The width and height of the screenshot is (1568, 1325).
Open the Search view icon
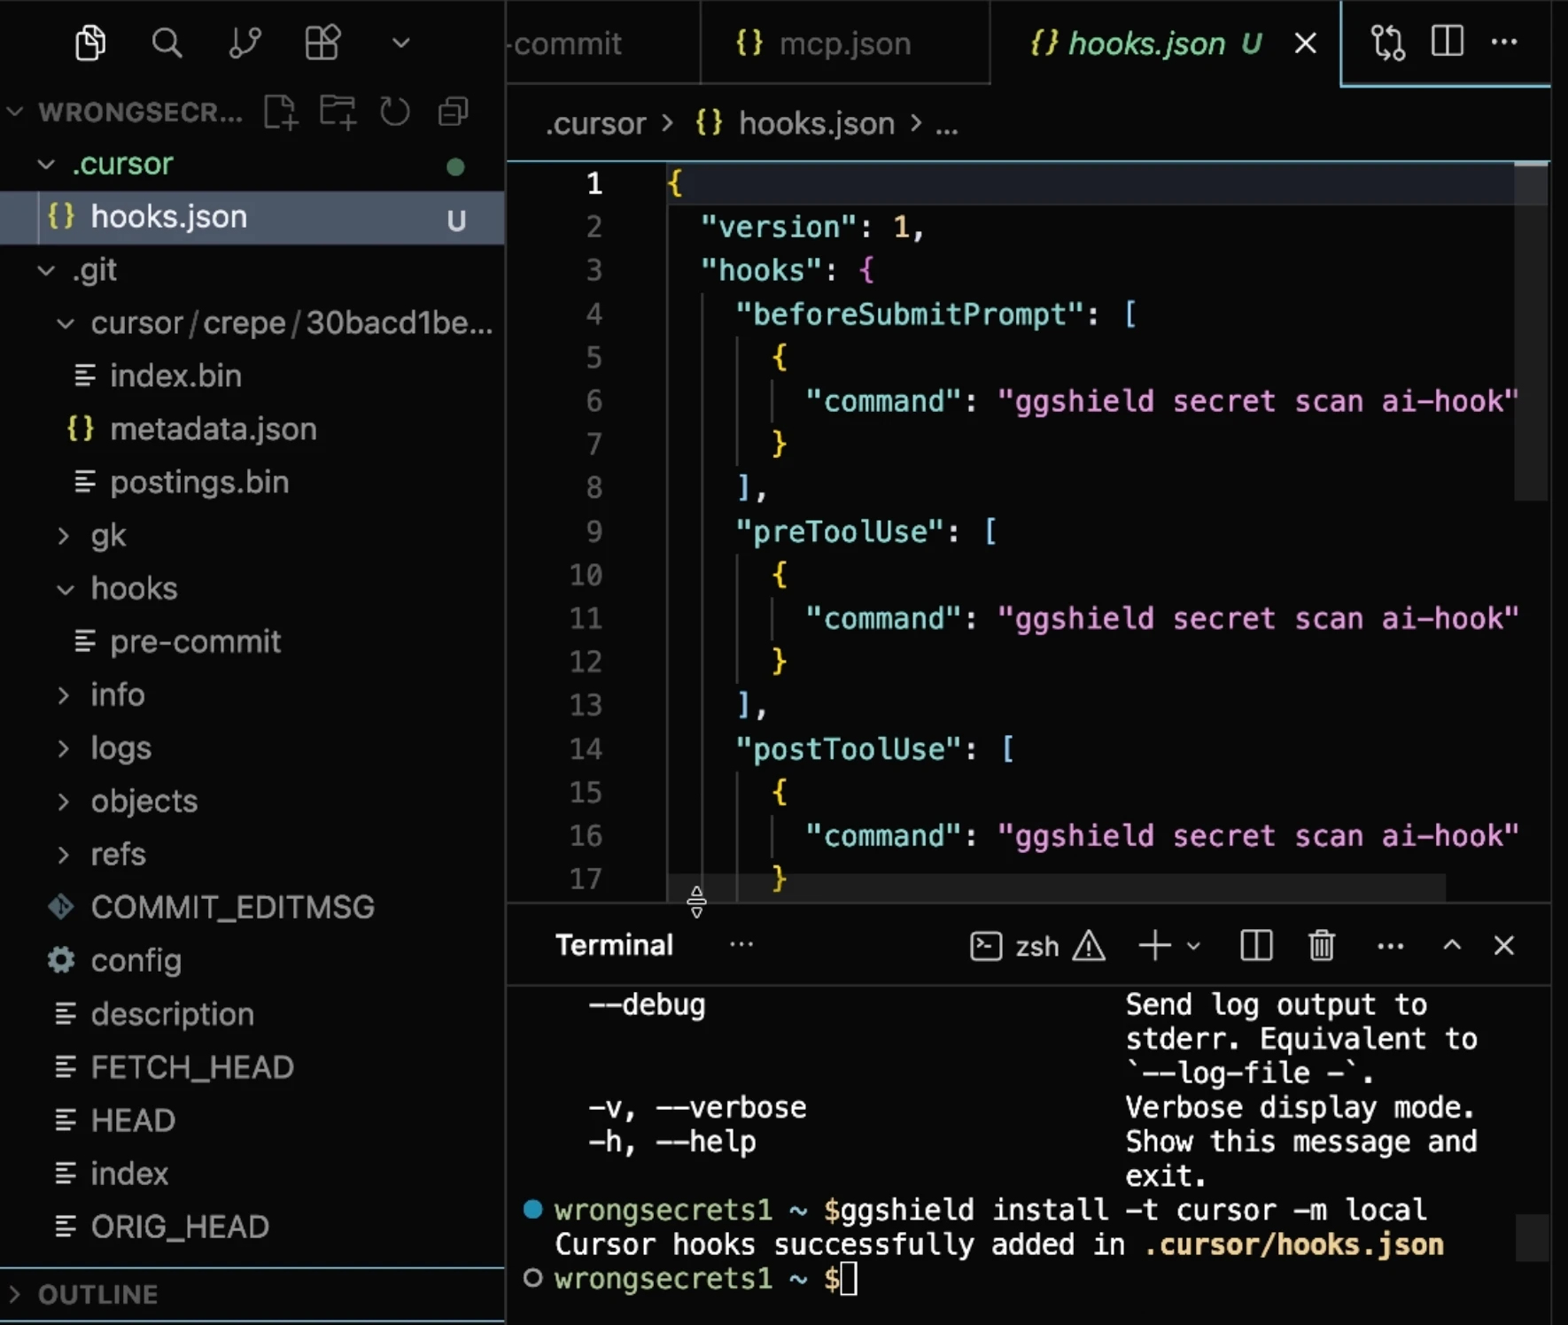tap(167, 43)
